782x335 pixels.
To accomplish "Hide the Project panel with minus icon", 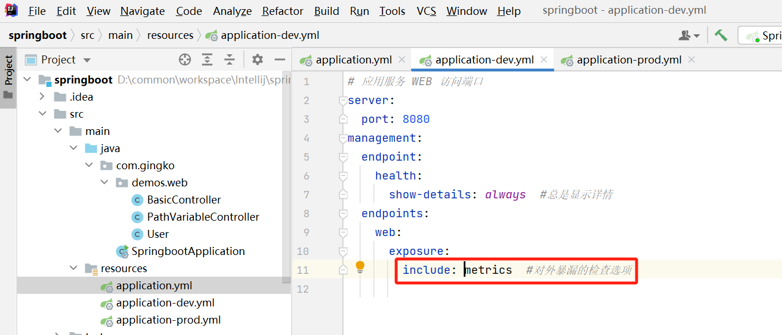I will [279, 59].
